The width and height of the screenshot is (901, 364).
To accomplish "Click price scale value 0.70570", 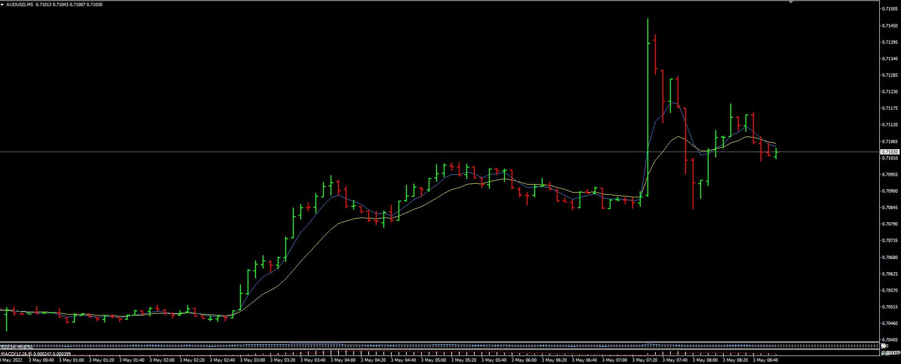I will tap(890, 290).
